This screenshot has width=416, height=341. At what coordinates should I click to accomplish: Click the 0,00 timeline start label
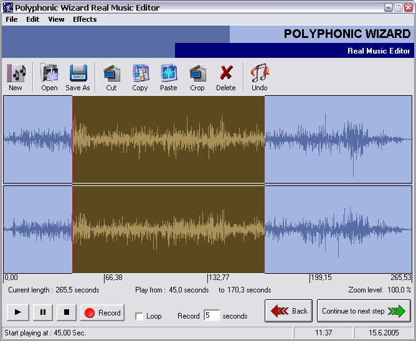[x=11, y=278]
